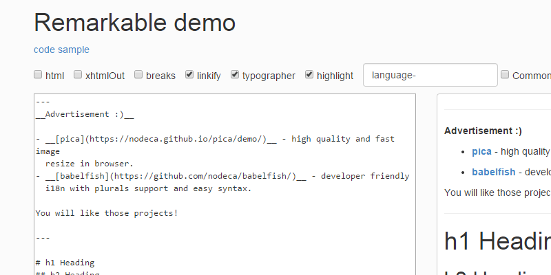Place cursor on '# h1 Heading' source line
This screenshot has height=275, width=551.
[x=65, y=263]
